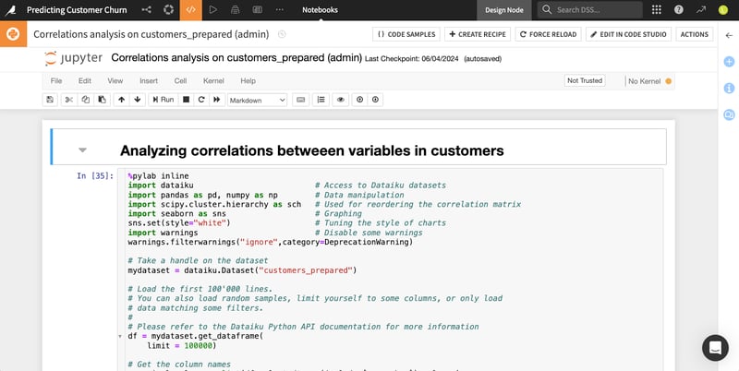Open the info icon in right sidebar
Viewport: 739px width, 371px height.
tap(729, 88)
